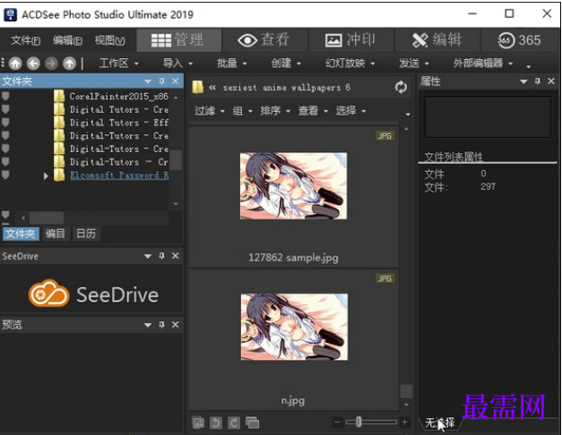Image resolution: width=562 pixels, height=435 pixels.
Task: Switch to 管理 manage mode
Action: click(x=178, y=40)
